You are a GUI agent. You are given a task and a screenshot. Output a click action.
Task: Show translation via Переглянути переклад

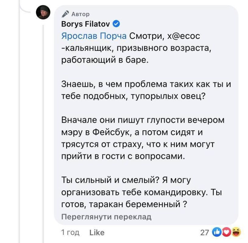(107, 217)
